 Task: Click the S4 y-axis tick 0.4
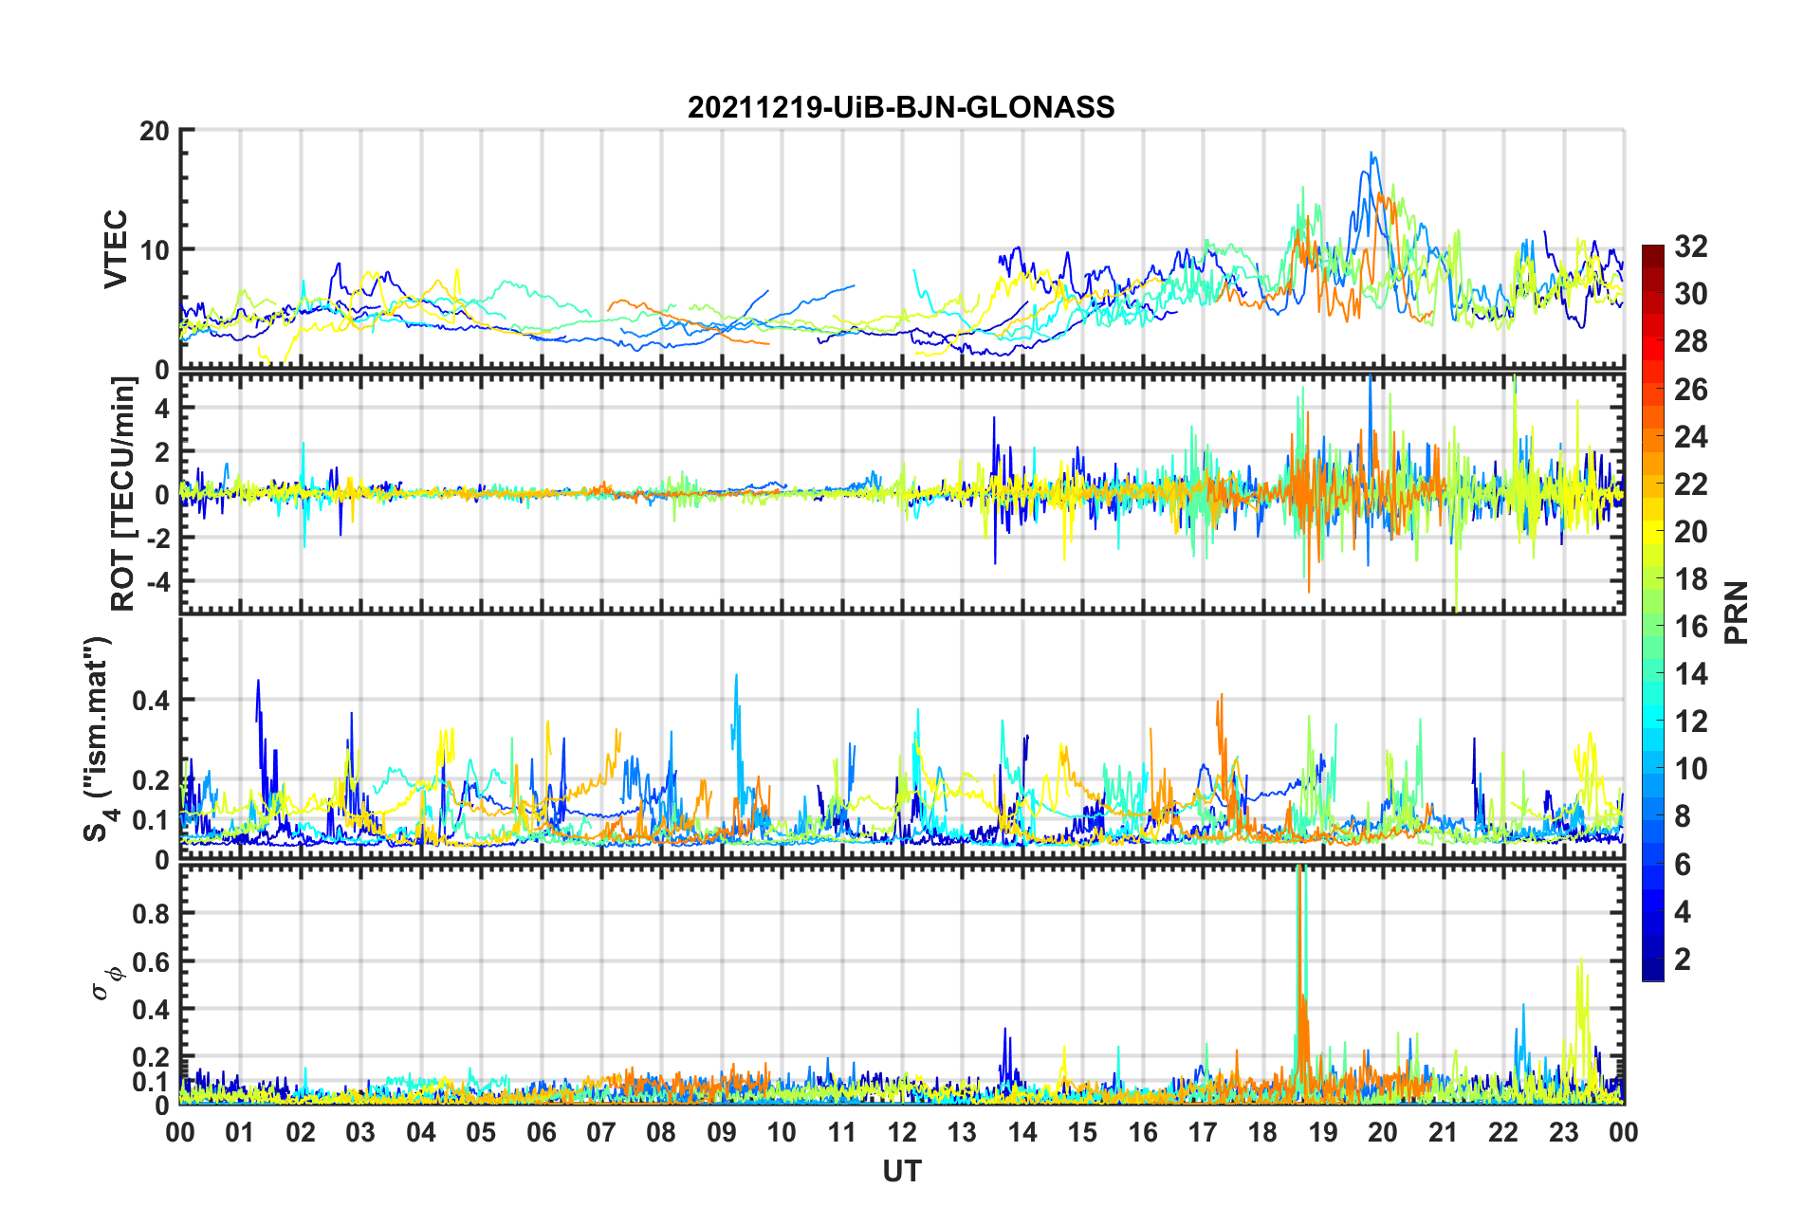tap(151, 701)
